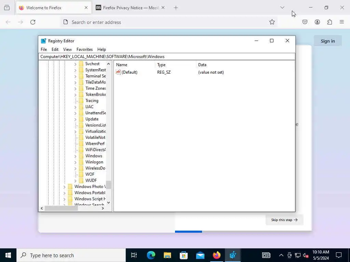Click the muted volume tray icon
350x262 pixels.
306,255
